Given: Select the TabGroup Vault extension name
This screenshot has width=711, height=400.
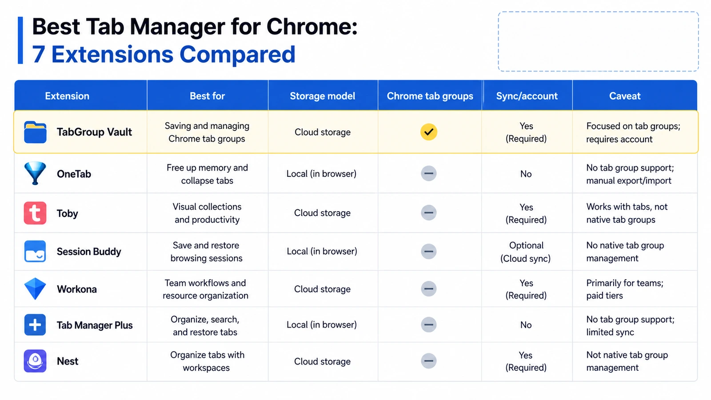Looking at the screenshot, I should click(x=94, y=132).
